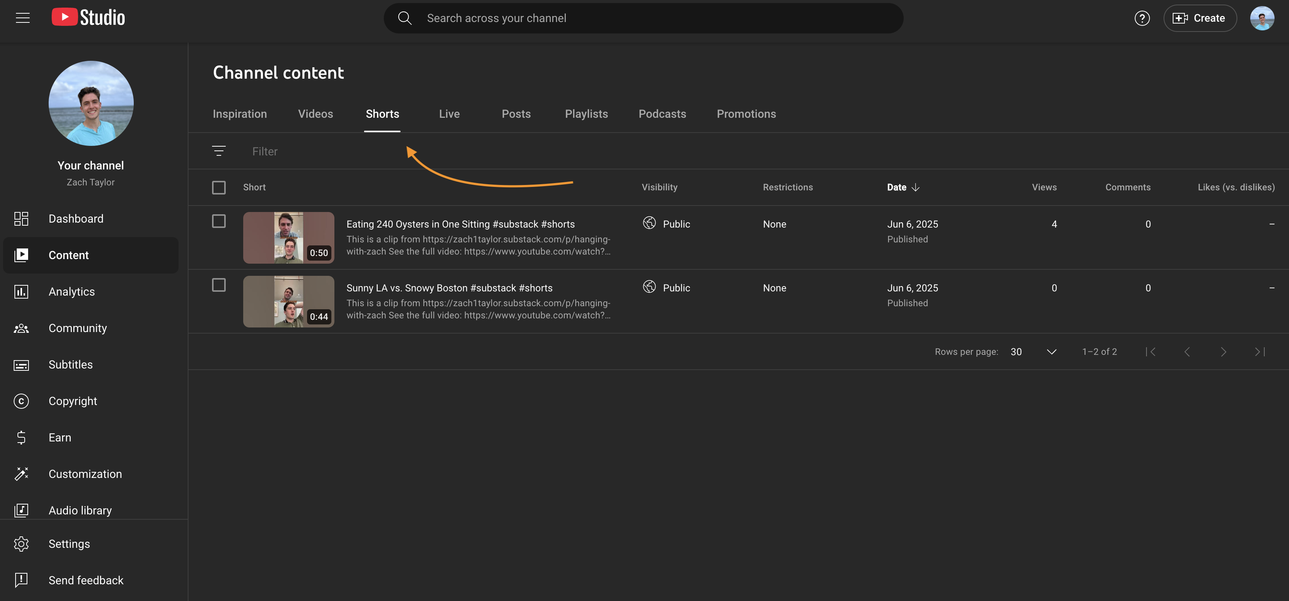Open Settings from the sidebar

point(91,544)
